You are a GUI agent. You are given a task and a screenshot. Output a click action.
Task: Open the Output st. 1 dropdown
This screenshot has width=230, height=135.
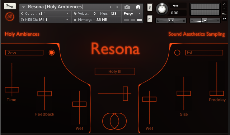click(46, 14)
